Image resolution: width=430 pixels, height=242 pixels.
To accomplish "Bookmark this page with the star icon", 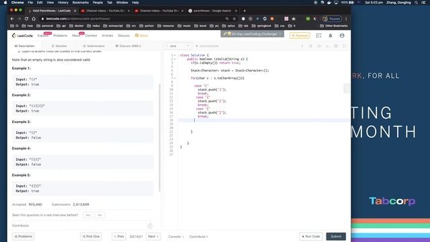I will click(x=234, y=19).
